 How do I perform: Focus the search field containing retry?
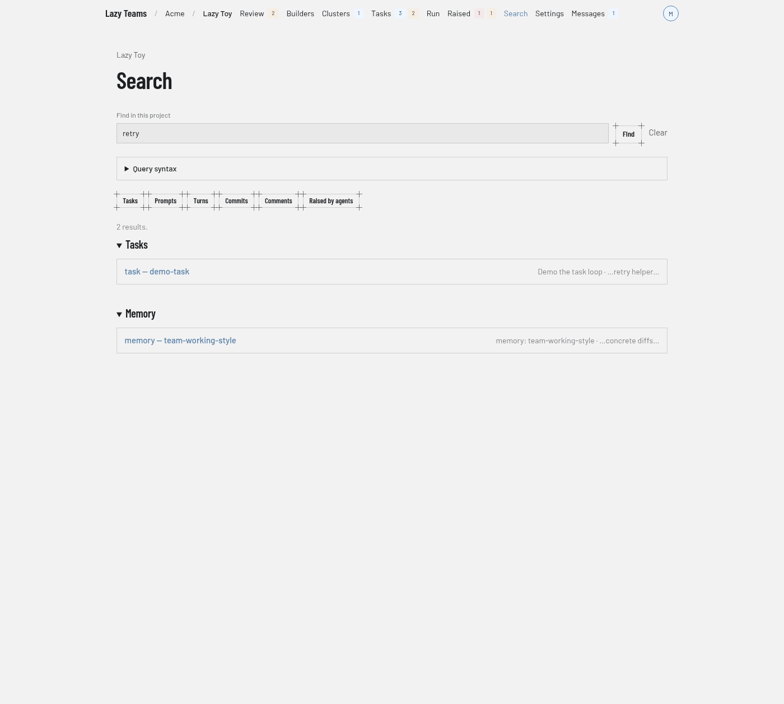(362, 133)
